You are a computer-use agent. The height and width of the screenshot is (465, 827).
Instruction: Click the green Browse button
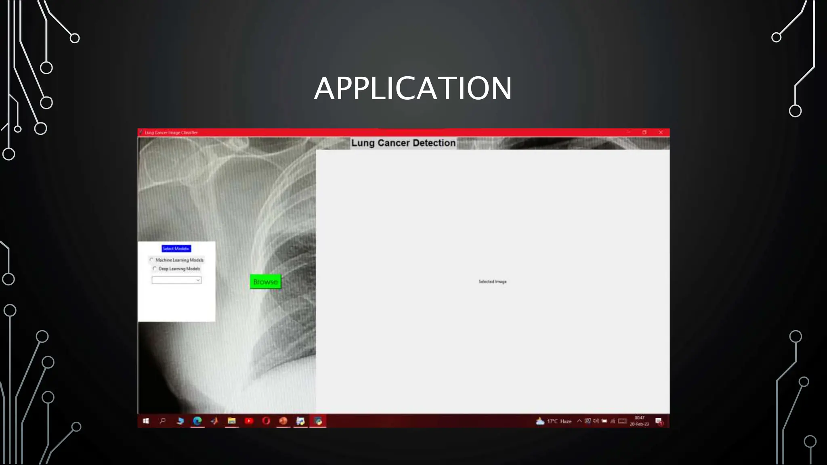coord(265,282)
